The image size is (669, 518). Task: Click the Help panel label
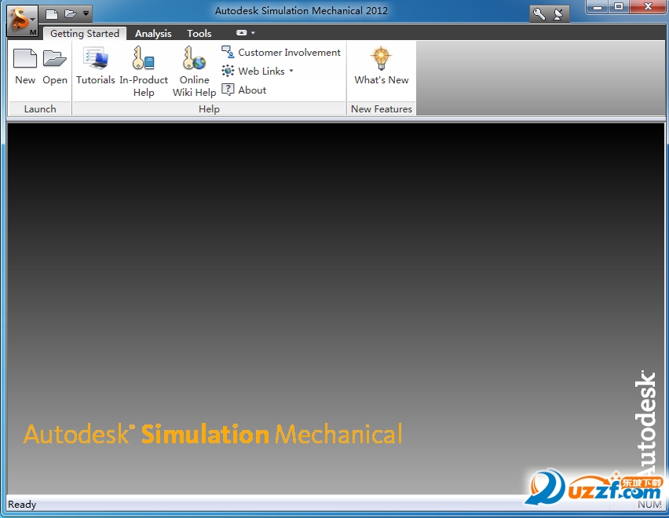point(209,109)
